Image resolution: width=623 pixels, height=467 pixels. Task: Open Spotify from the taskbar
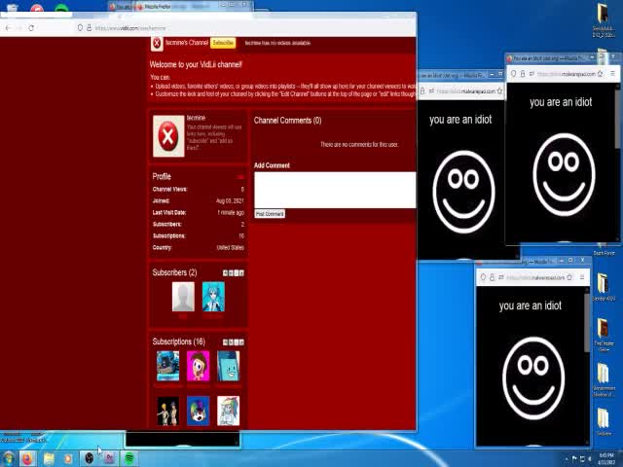click(x=129, y=458)
